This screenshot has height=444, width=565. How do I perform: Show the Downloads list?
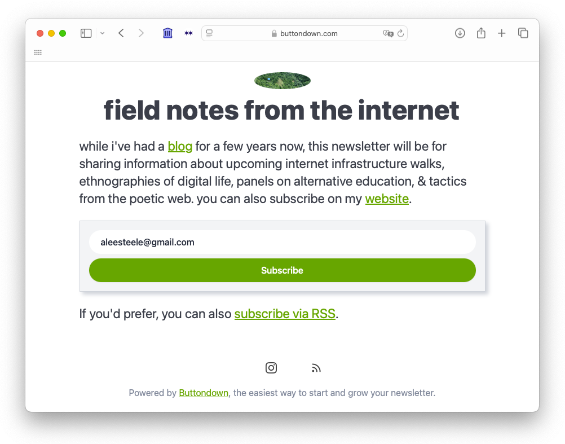(x=460, y=34)
